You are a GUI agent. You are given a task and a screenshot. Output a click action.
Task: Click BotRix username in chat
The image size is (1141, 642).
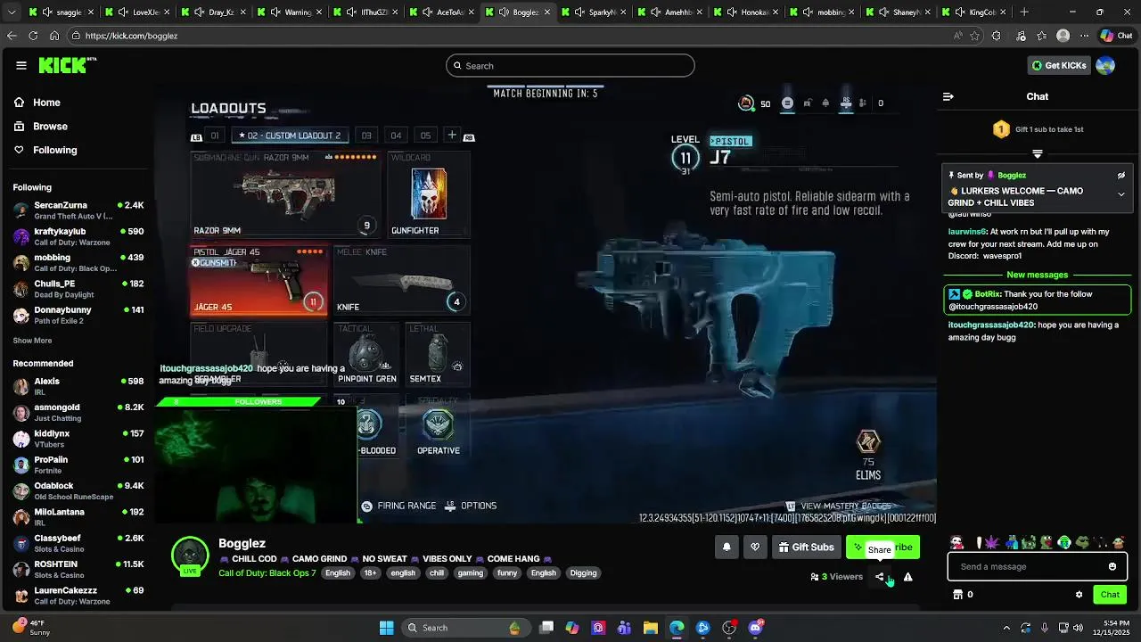(988, 294)
